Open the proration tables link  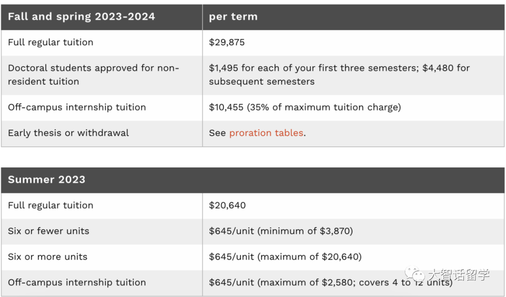[x=266, y=133]
